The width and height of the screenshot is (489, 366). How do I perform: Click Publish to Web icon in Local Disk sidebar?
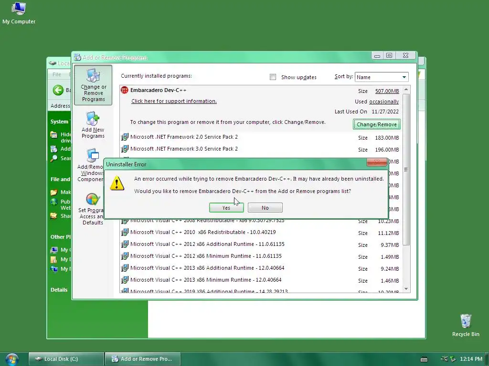coord(54,202)
